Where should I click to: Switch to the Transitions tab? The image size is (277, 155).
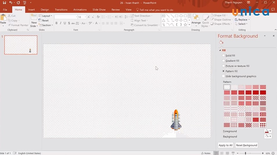(61, 10)
